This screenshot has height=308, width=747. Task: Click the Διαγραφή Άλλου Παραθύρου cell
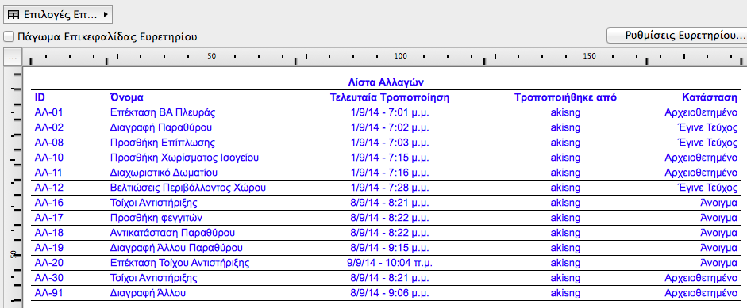tap(176, 248)
